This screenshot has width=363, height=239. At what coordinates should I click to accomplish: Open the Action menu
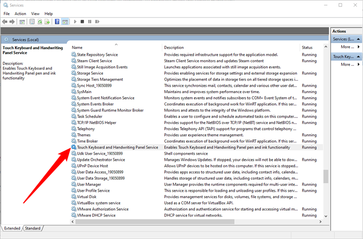20,13
